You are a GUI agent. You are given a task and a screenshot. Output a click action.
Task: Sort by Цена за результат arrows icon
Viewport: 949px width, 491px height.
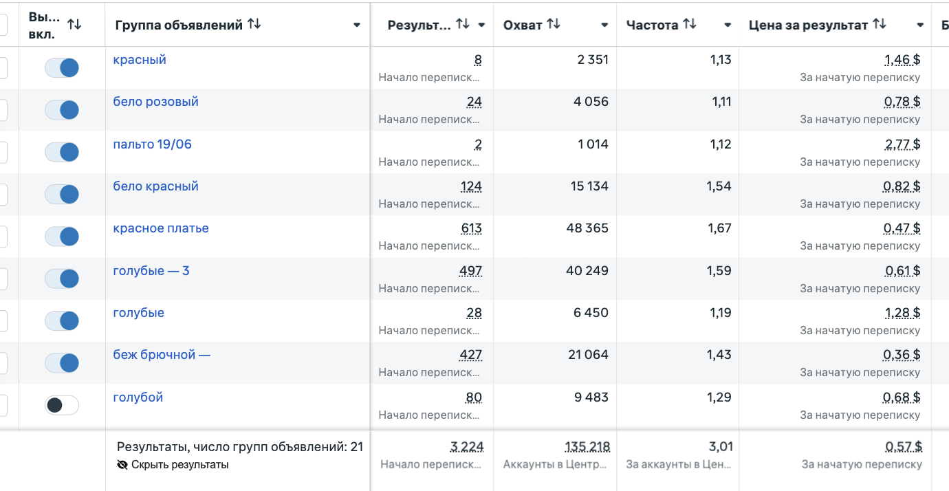(x=879, y=25)
